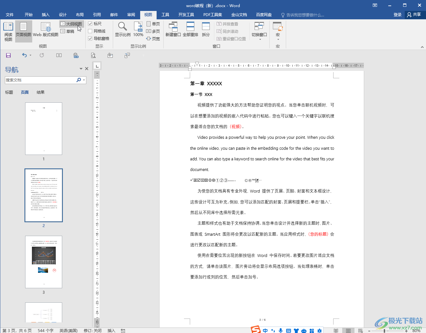Screen dimensions: 426x333
Task: Undo the last action
Action: [24, 55]
